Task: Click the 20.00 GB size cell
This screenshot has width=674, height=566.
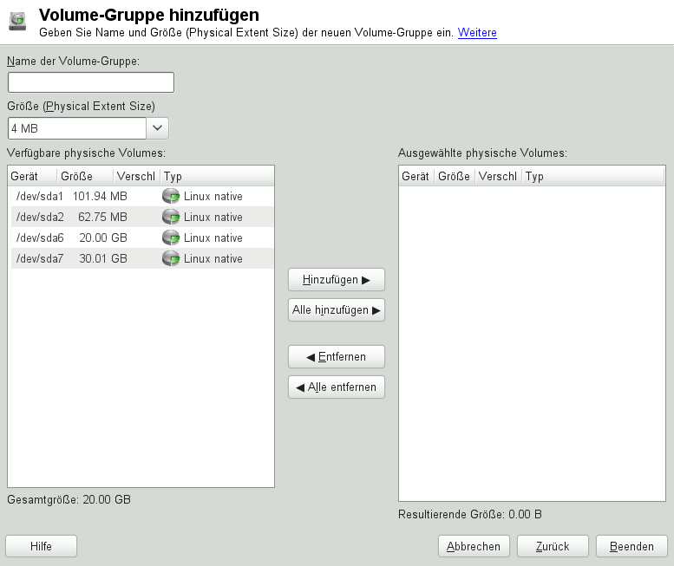Action: point(103,237)
